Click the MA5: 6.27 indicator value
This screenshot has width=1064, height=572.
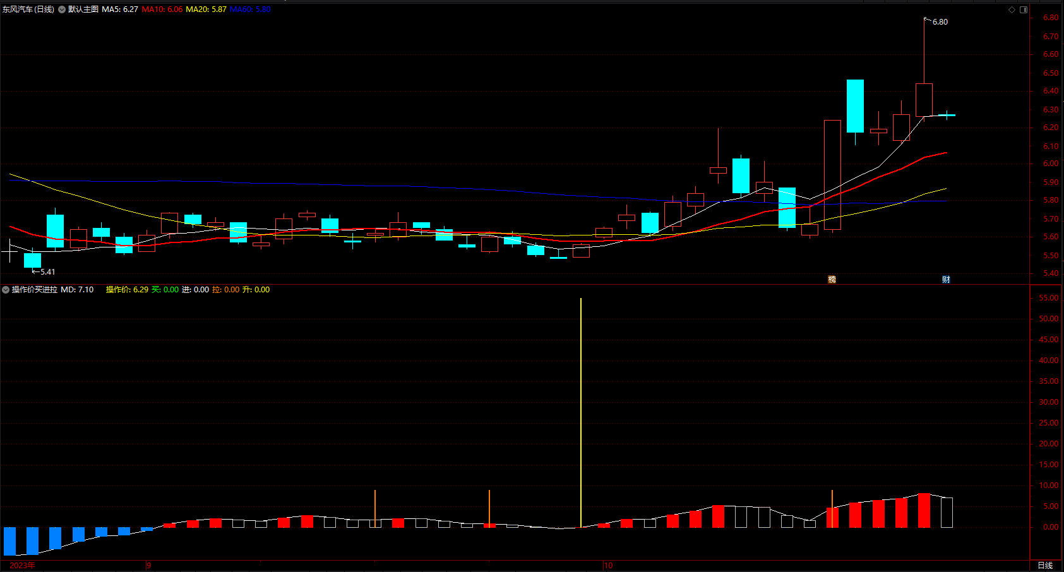pyautogui.click(x=120, y=9)
